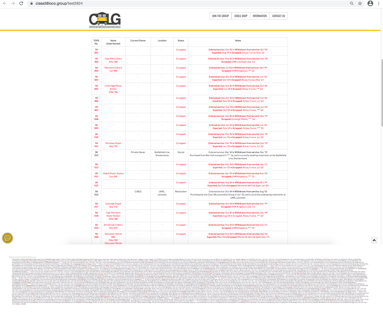Click the Stored status cell
Viewport: 383px width, 328px height.
181,155
